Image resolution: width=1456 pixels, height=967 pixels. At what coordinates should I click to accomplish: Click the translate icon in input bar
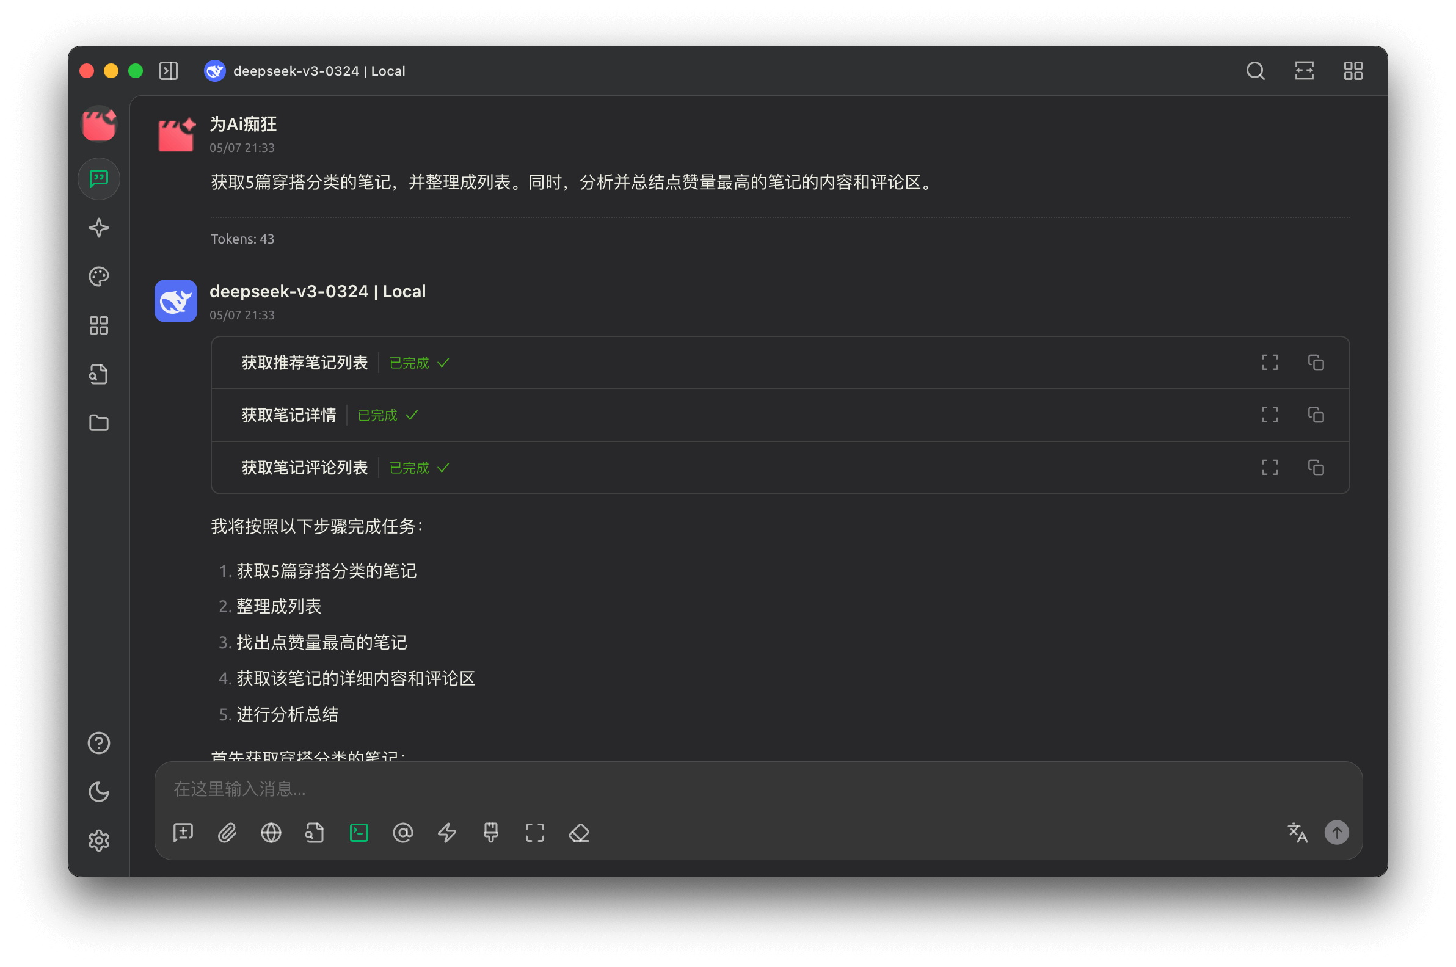(1297, 833)
